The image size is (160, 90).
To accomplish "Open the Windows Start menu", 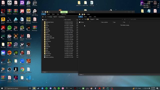I will tap(2, 88).
